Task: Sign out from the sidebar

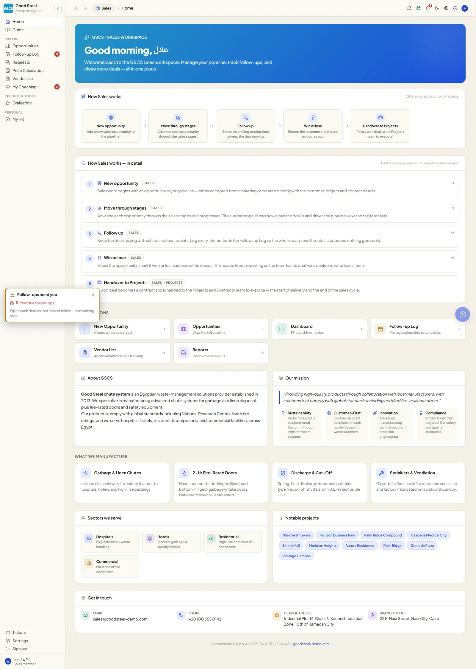Action: coord(32,649)
